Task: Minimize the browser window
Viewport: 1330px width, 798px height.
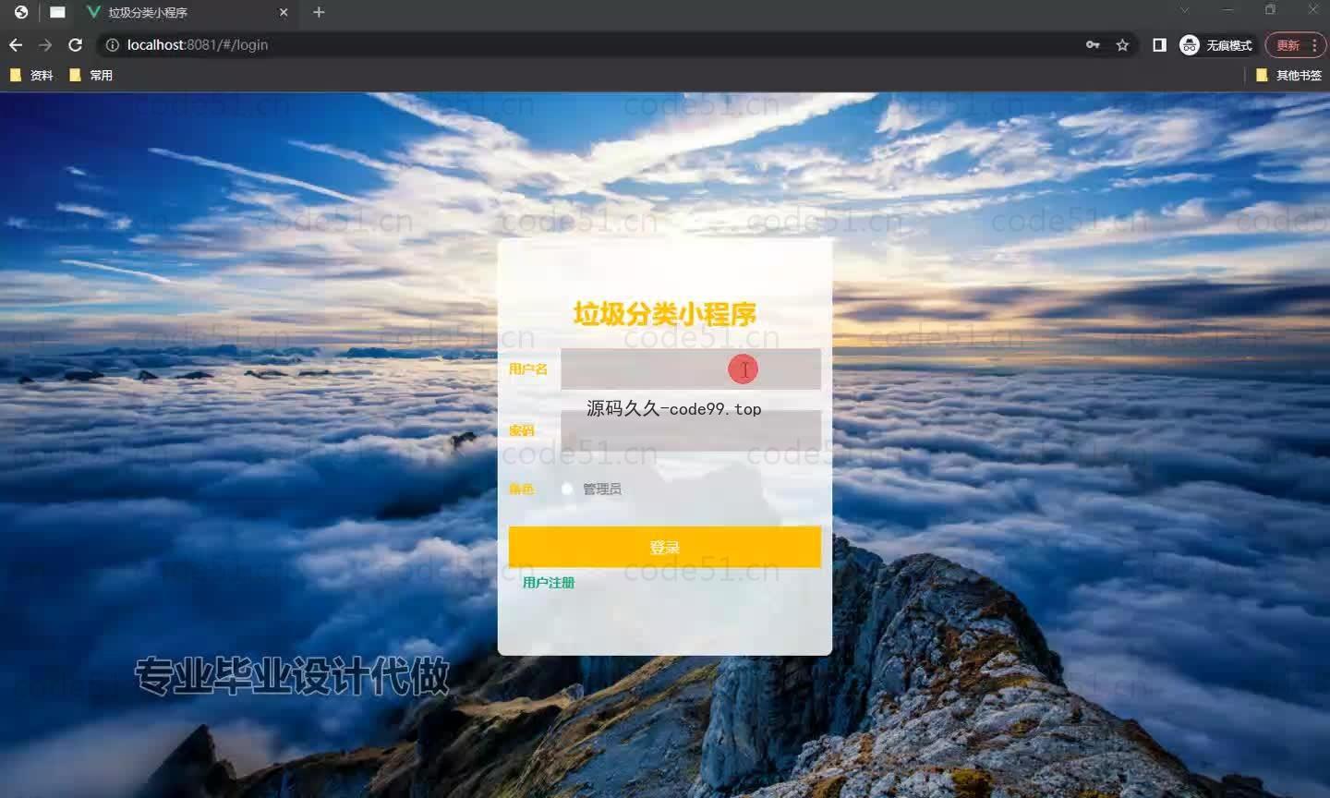Action: [x=1227, y=10]
